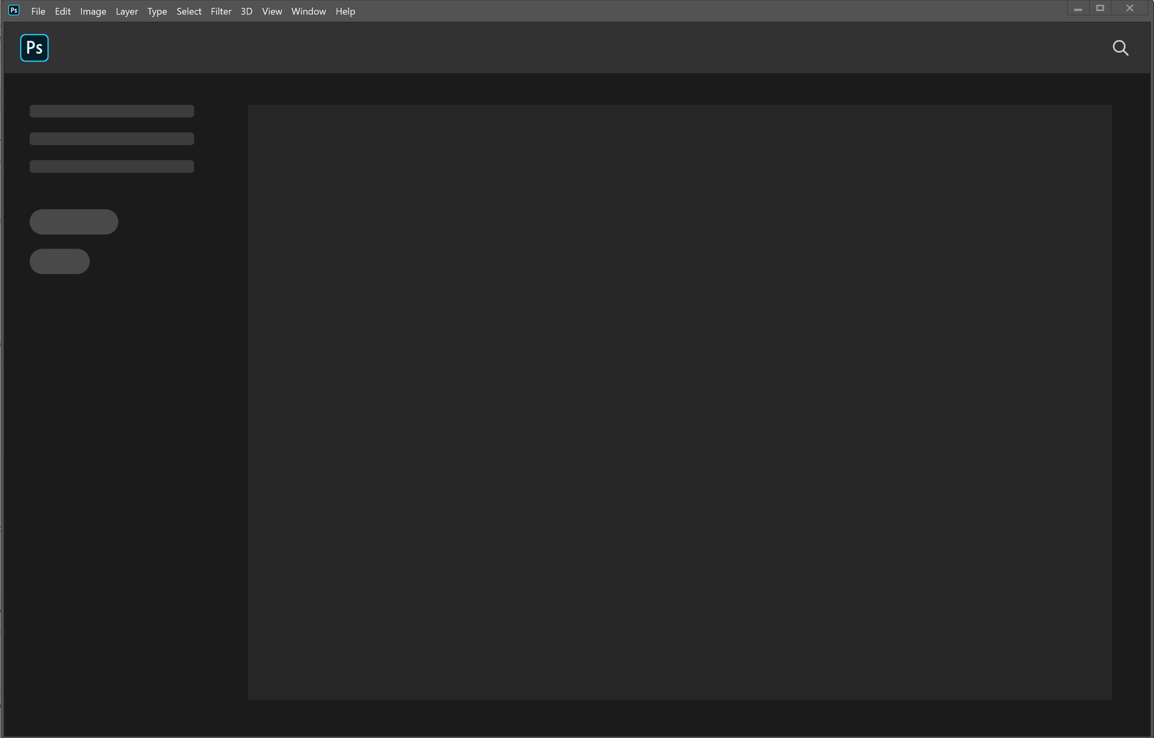Open the 3D menu
1154x738 pixels.
tap(246, 11)
